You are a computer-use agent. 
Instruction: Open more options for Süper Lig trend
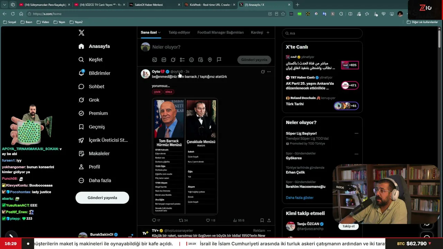[x=356, y=133]
